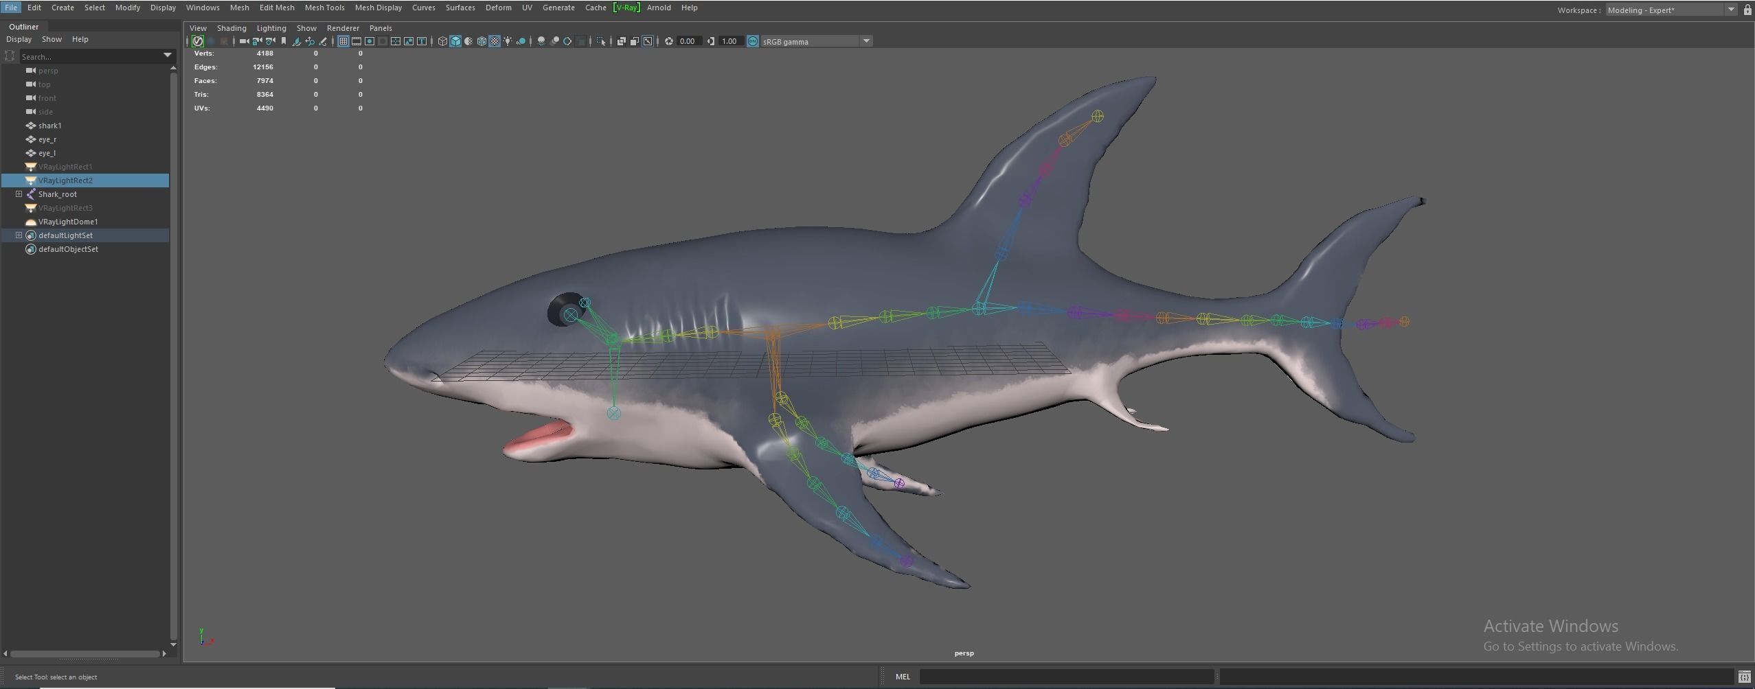The height and width of the screenshot is (689, 1755).
Task: Click the Motion Blur icon
Action: pos(555,41)
